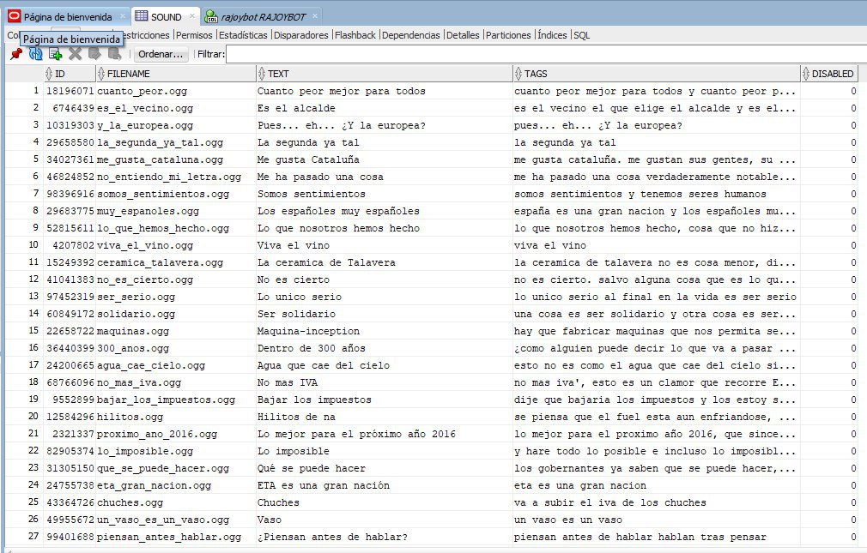Close the Página de bienvenida tab

coord(122,16)
